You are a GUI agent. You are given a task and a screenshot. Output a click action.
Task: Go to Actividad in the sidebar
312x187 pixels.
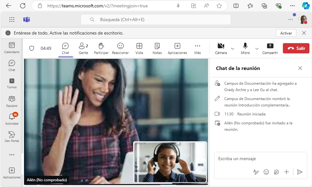[x=12, y=119]
